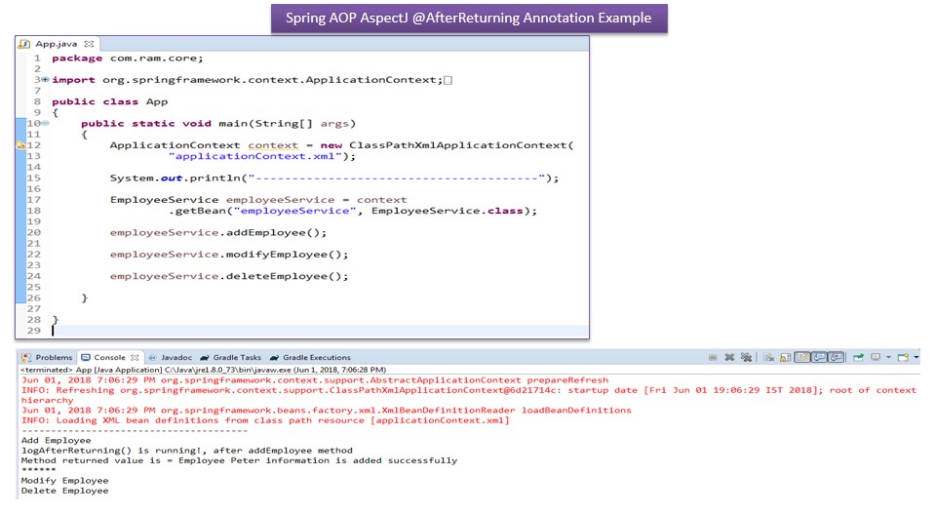Click the 'main(String[] args)' method signature
The height and width of the screenshot is (515, 936).
[287, 124]
